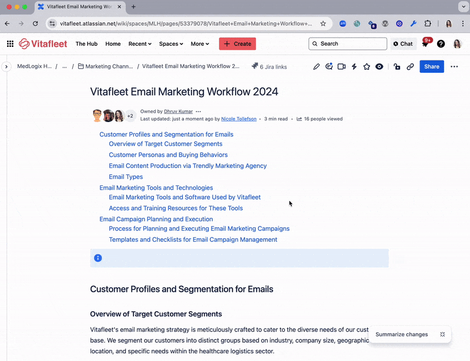The width and height of the screenshot is (470, 361).
Task: Expand the Recent dropdown
Action: pyautogui.click(x=140, y=44)
